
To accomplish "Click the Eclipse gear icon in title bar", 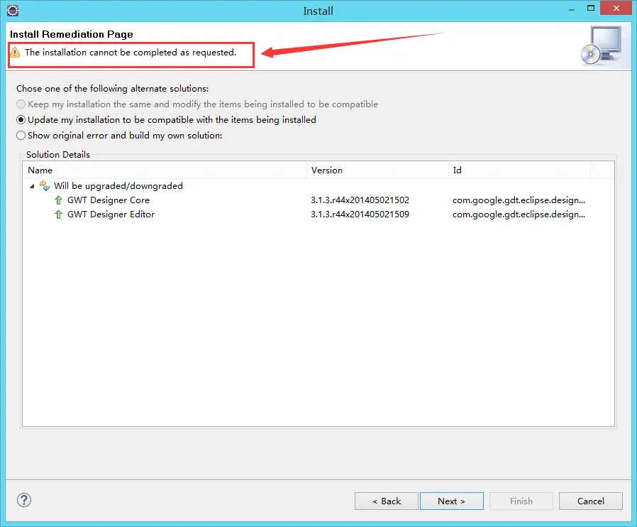I will 13,11.
